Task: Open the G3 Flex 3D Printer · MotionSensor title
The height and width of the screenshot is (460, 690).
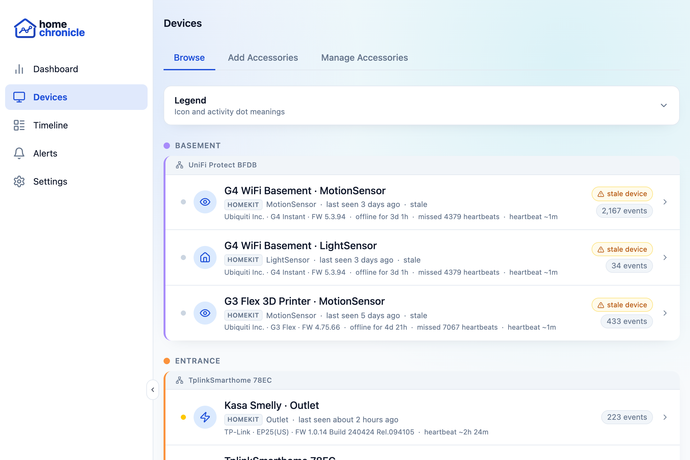Action: point(304,301)
